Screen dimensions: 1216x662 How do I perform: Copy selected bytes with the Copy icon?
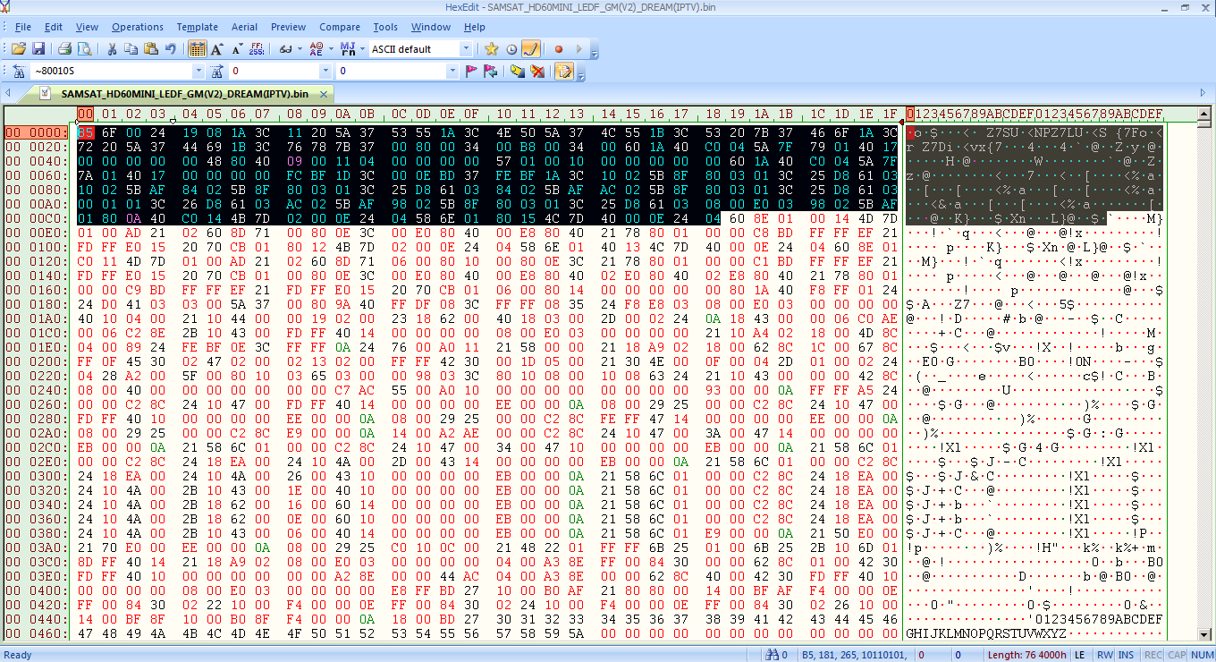pyautogui.click(x=132, y=49)
